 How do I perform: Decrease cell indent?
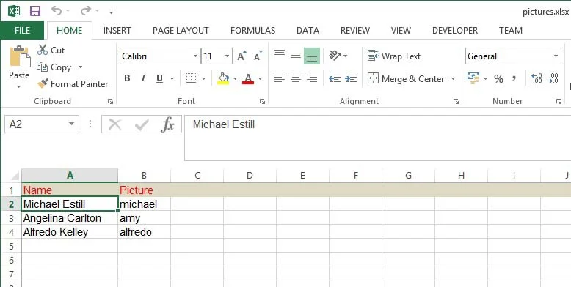pyautogui.click(x=334, y=78)
